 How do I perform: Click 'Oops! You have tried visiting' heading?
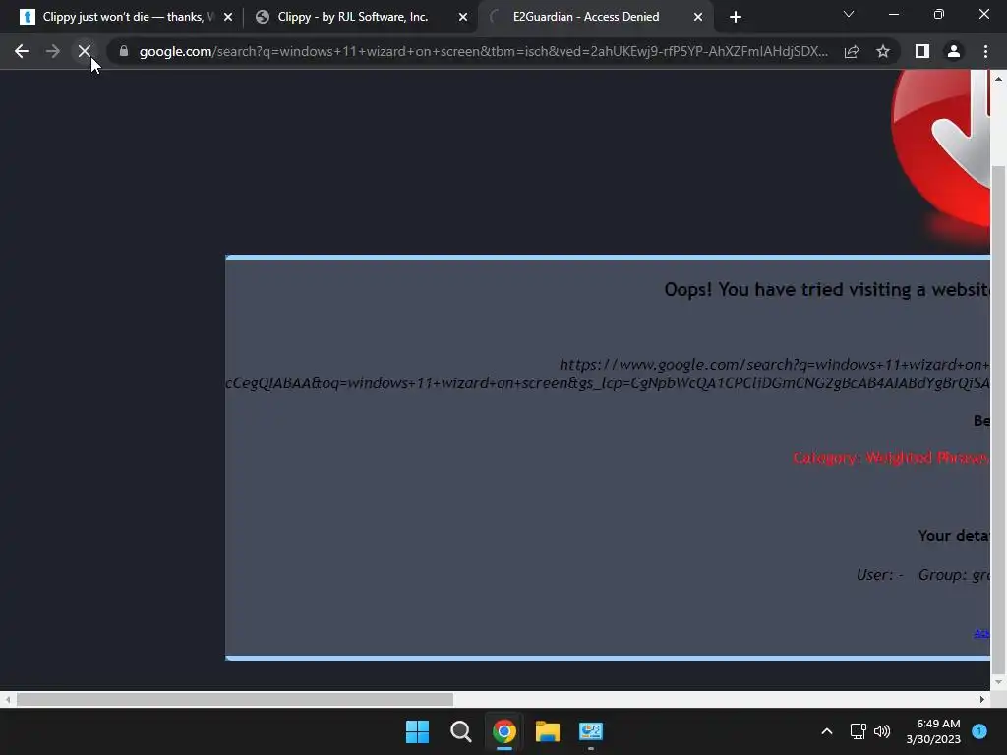827,290
